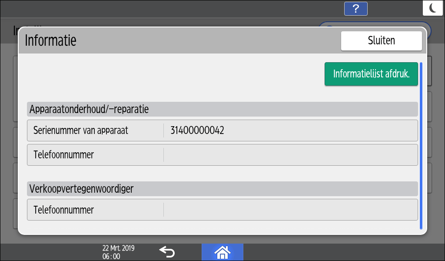Click the Informatie dialog title
Screen dimensions: 445x261
[x=51, y=40]
